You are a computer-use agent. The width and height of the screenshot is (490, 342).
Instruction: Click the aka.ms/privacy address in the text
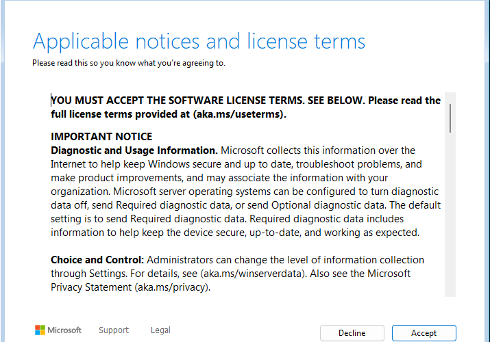(x=172, y=287)
